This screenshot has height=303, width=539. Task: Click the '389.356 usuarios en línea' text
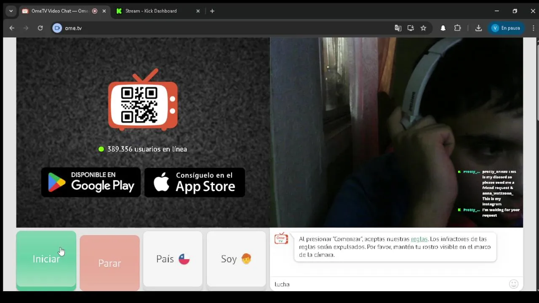(x=147, y=149)
